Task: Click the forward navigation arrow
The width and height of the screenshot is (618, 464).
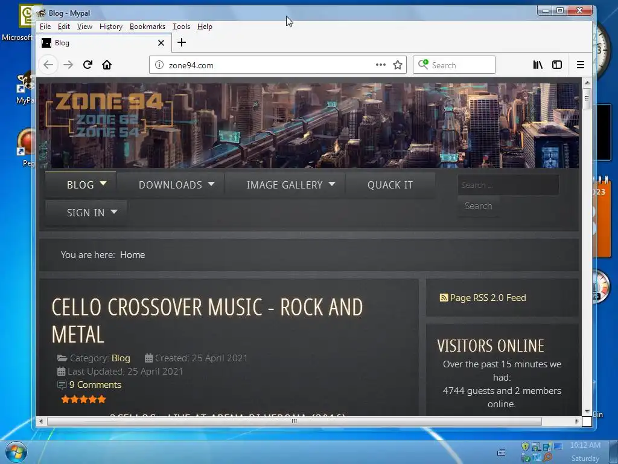Action: click(x=68, y=65)
